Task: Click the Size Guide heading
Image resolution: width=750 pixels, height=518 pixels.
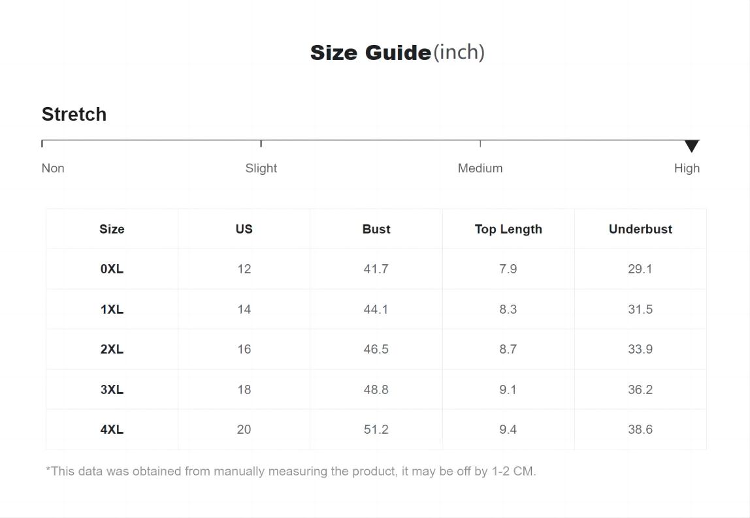Action: 397,53
